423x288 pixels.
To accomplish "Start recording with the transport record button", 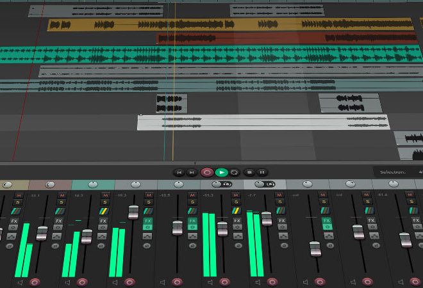I will point(207,172).
